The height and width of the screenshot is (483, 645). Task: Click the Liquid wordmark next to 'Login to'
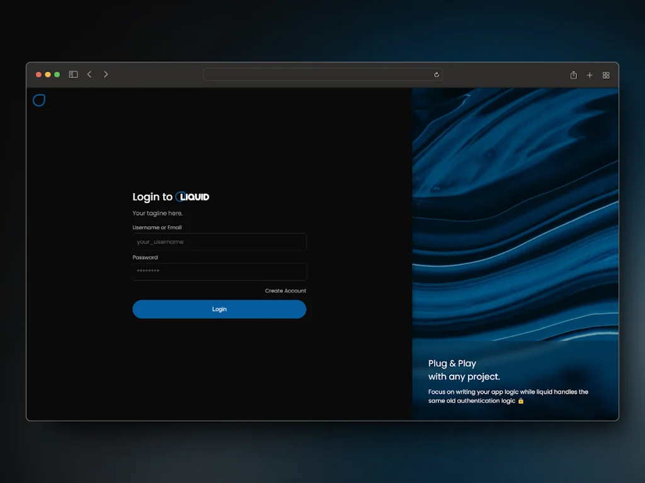point(193,196)
